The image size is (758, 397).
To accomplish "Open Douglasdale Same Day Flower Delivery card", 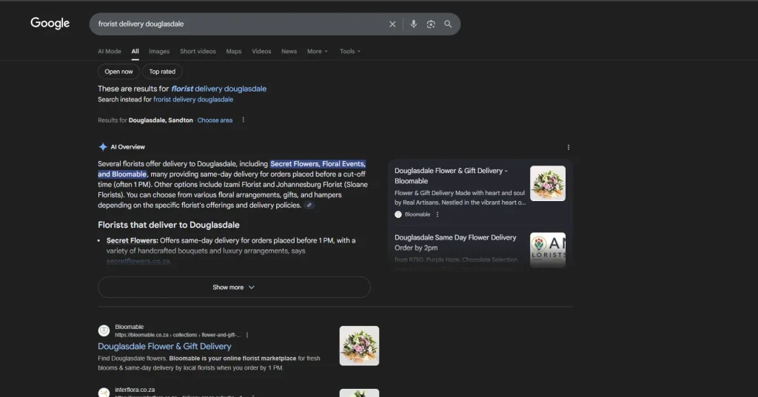I will [455, 242].
